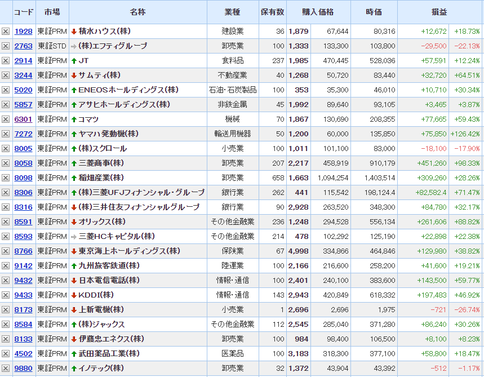Open stock code link 1928
Screen dimensions: 484x377
23,32
